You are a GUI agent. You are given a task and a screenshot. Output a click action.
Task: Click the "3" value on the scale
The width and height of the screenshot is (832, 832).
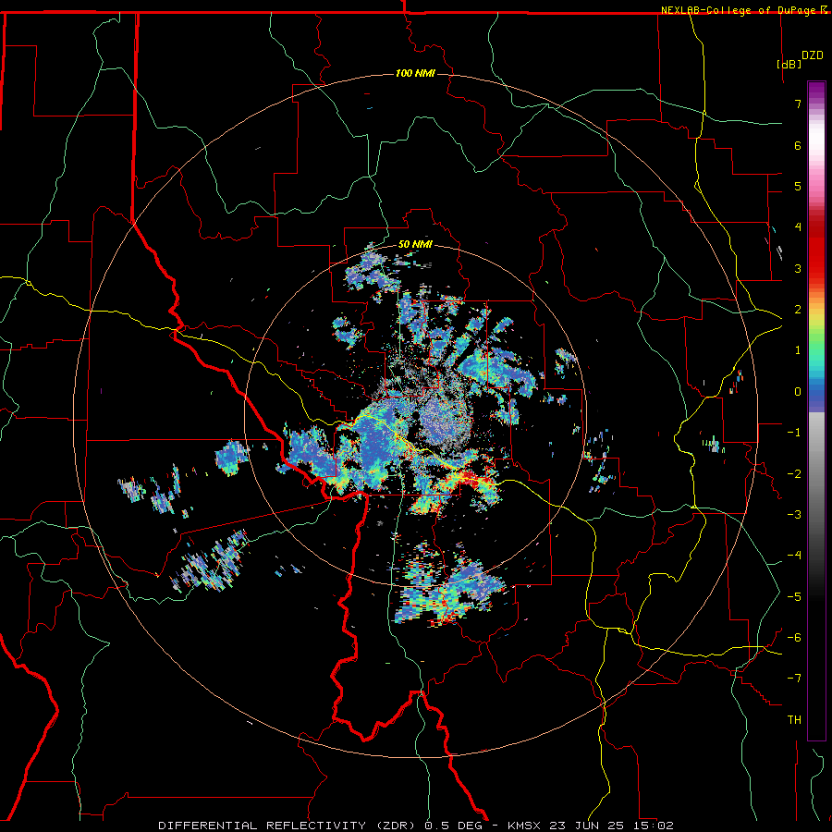tap(798, 268)
